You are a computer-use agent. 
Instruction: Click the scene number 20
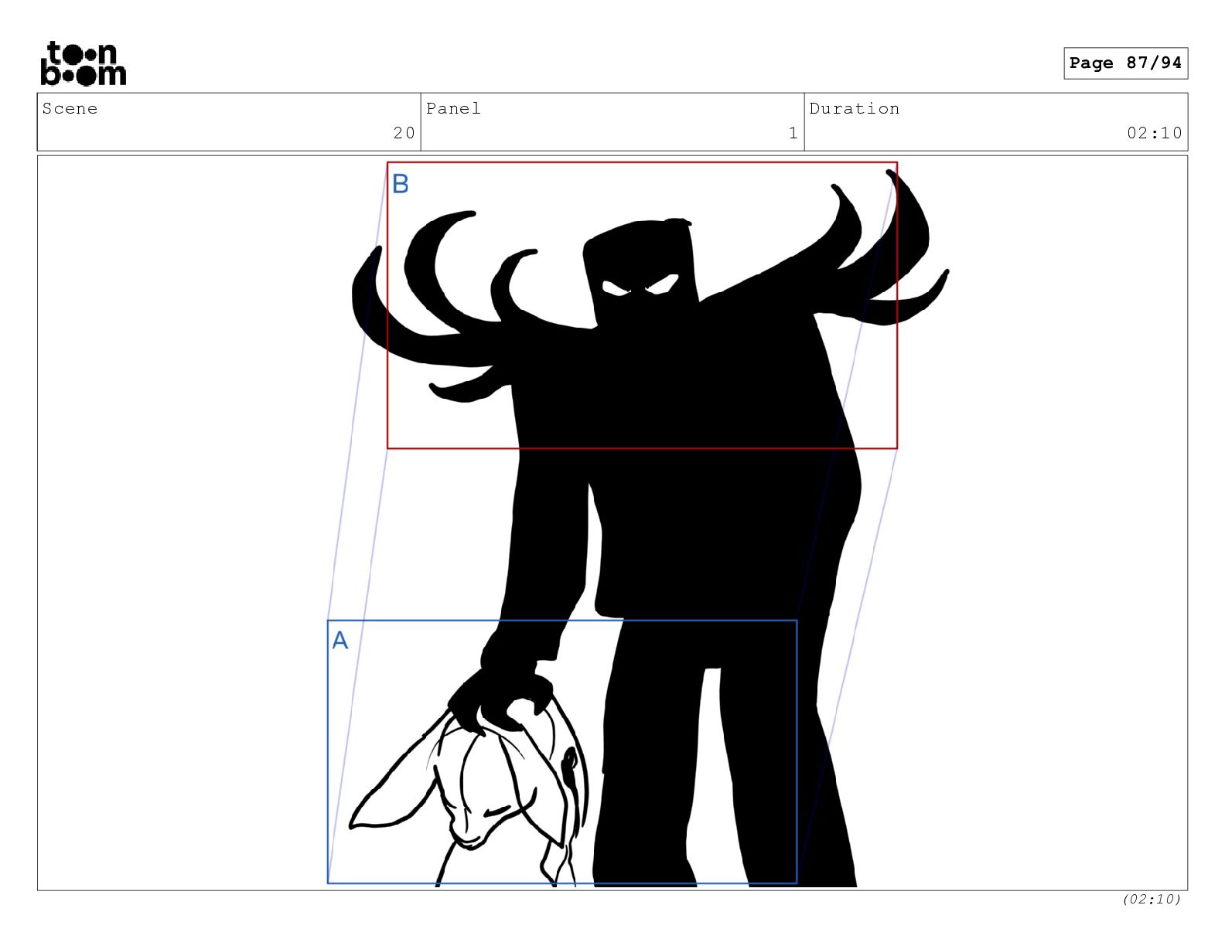coord(404,133)
